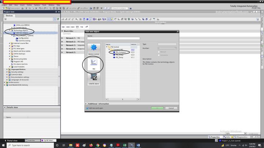Open the Properties inspector tab
The width and height of the screenshot is (264, 148).
tap(214, 137)
